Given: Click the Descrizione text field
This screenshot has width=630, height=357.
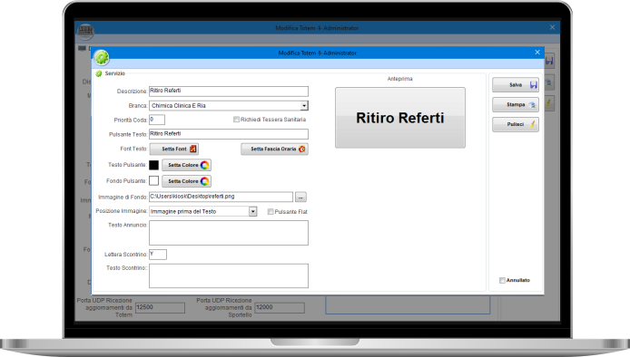Looking at the screenshot, I should tap(229, 91).
